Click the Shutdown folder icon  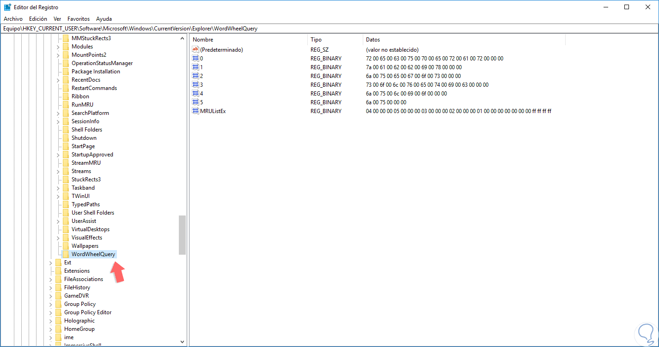pyautogui.click(x=66, y=138)
